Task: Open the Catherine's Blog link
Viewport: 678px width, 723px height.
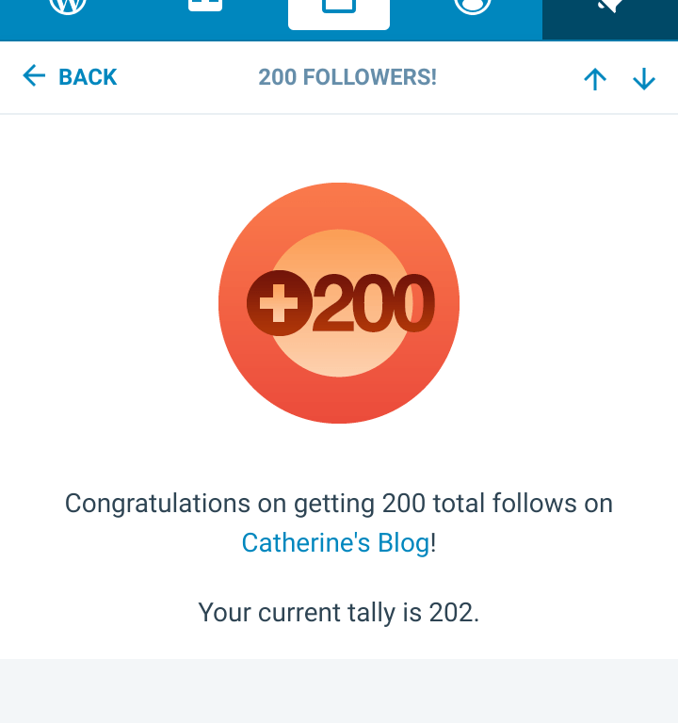Action: coord(335,543)
